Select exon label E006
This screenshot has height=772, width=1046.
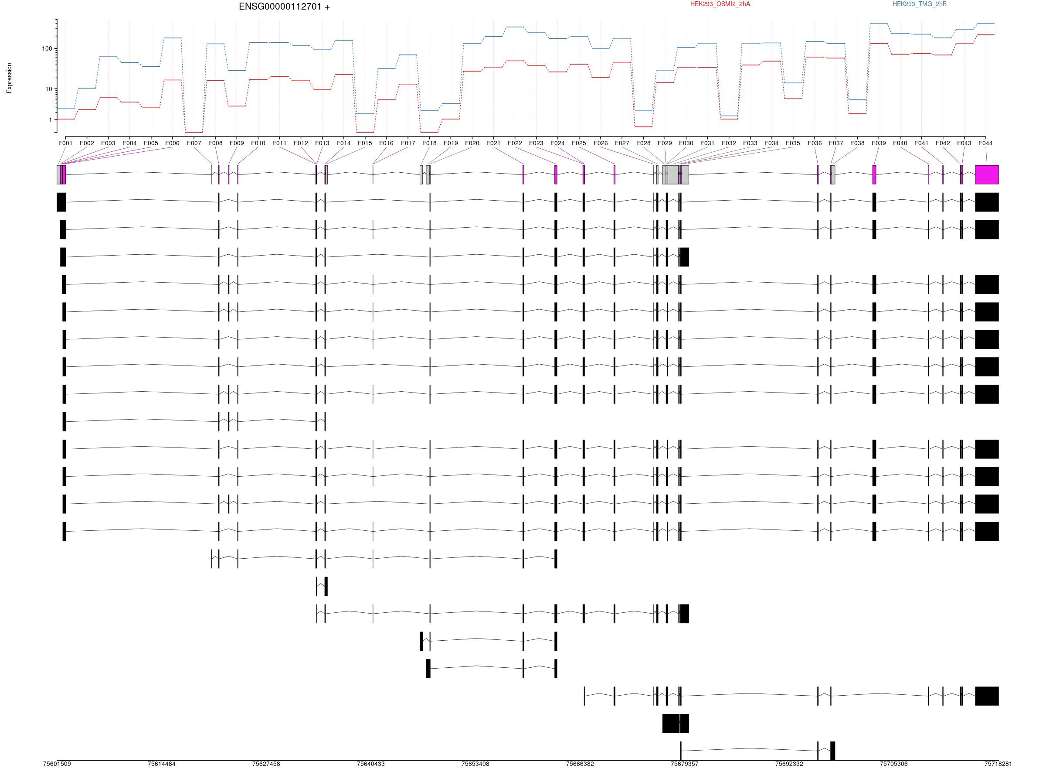(172, 143)
